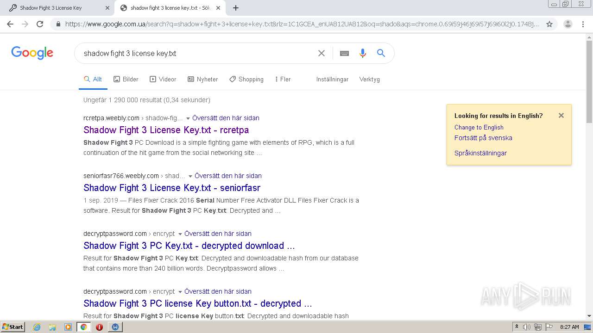This screenshot has height=333, width=593.
Task: Dismiss the English results notice
Action: coord(561,116)
